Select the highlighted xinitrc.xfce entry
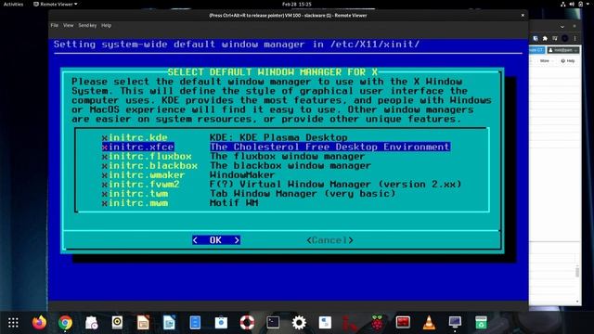This screenshot has width=594, height=334. click(138, 147)
